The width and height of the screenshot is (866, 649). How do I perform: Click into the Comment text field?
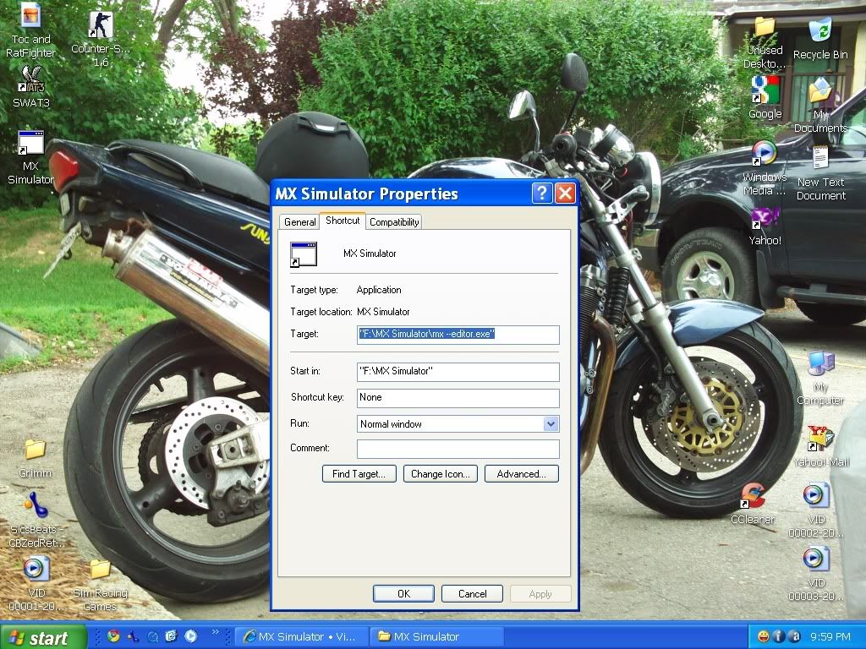tap(458, 449)
